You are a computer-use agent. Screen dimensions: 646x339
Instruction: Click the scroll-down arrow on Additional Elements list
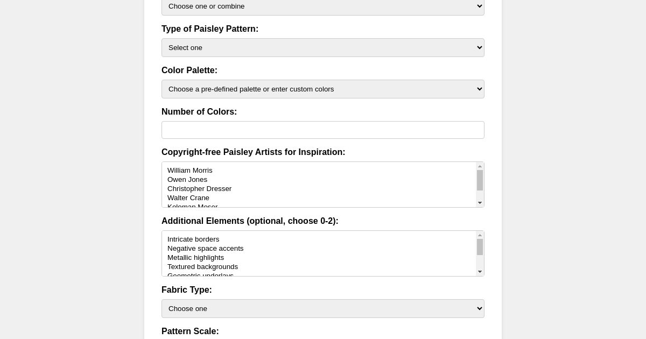pyautogui.click(x=480, y=271)
